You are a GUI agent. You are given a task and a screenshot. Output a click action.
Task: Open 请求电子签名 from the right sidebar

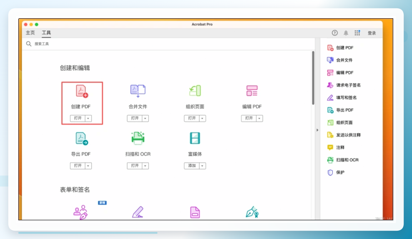[344, 85]
